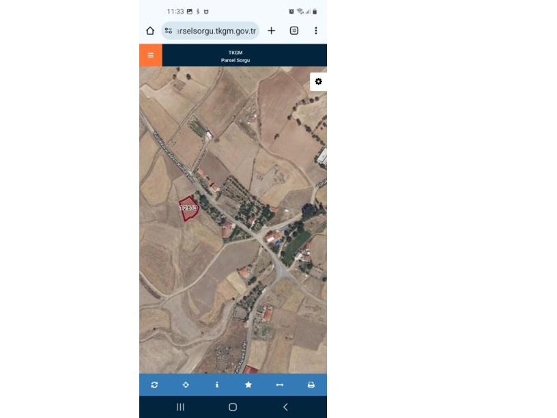Open map settings gear
The image size is (557, 418).
click(x=318, y=82)
